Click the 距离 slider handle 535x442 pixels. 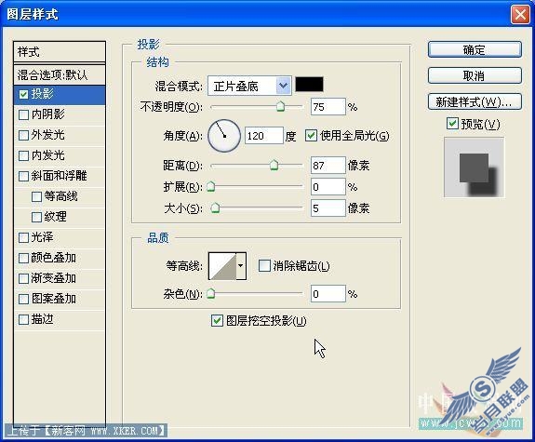click(x=274, y=165)
